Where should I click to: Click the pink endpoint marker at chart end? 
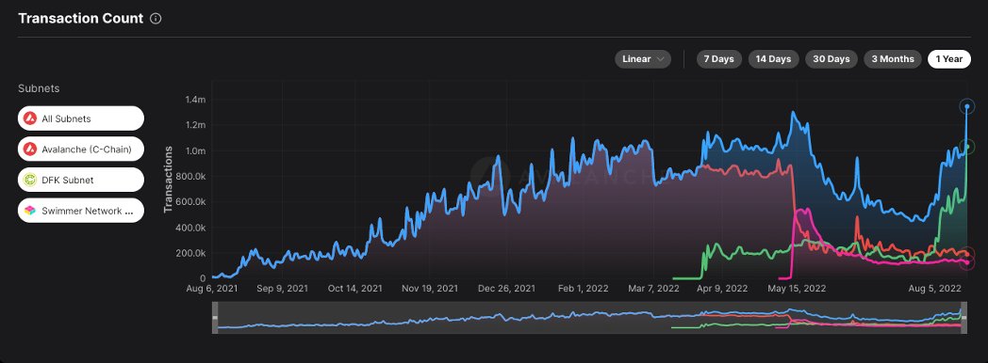pos(966,262)
